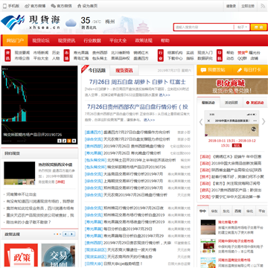Click the 请登录 login link

(231, 6)
